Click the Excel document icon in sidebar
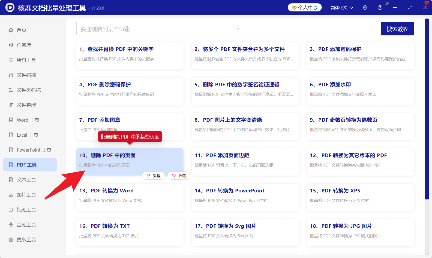Image resolution: width=432 pixels, height=258 pixels. (11, 135)
